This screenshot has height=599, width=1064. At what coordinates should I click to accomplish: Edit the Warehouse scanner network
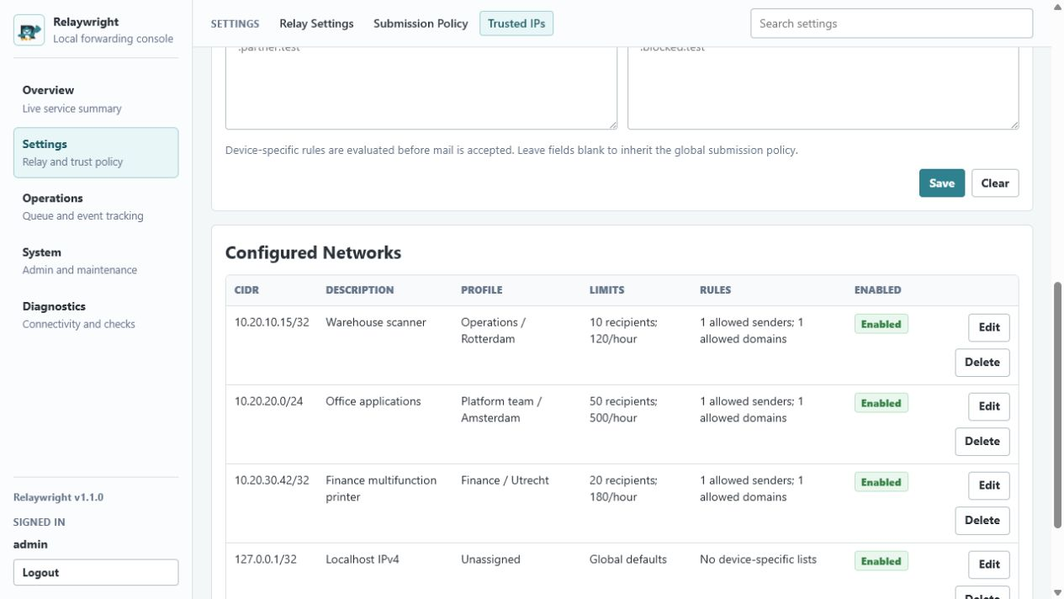[x=989, y=327]
